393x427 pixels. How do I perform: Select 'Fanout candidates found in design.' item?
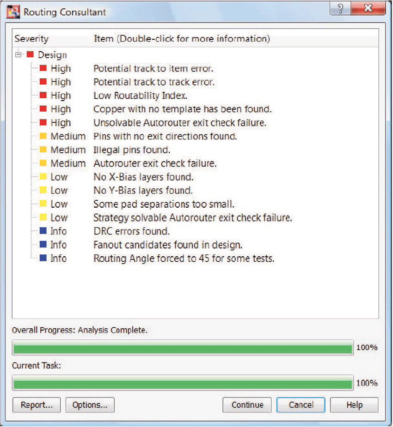[x=168, y=245]
